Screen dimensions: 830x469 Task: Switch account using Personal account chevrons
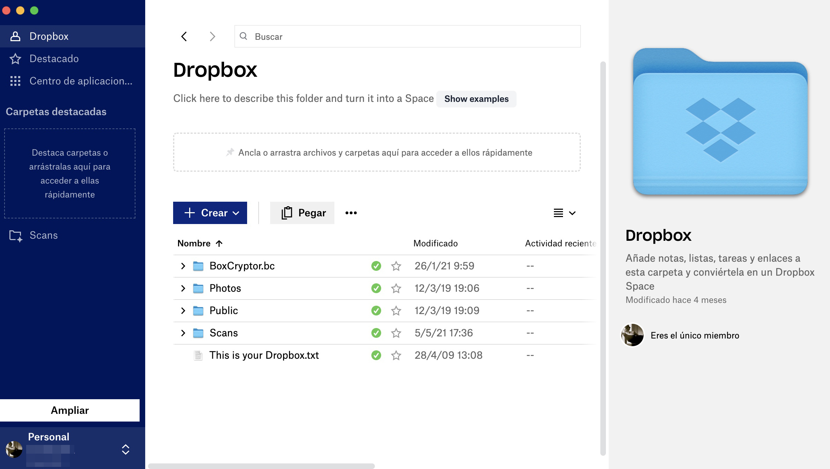pyautogui.click(x=126, y=449)
